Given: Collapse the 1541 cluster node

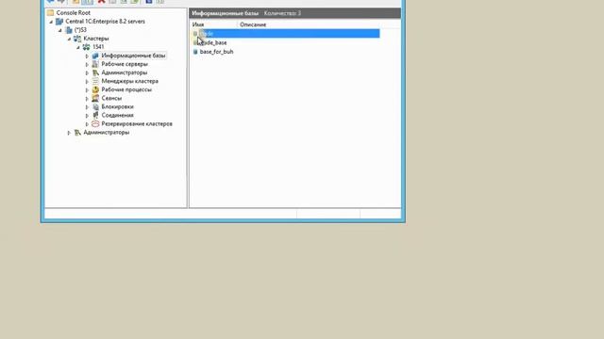Looking at the screenshot, I should (77, 47).
